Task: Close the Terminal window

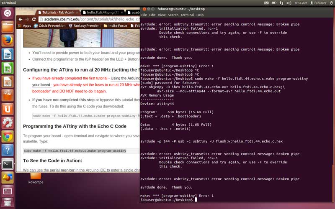Action: click(x=144, y=9)
